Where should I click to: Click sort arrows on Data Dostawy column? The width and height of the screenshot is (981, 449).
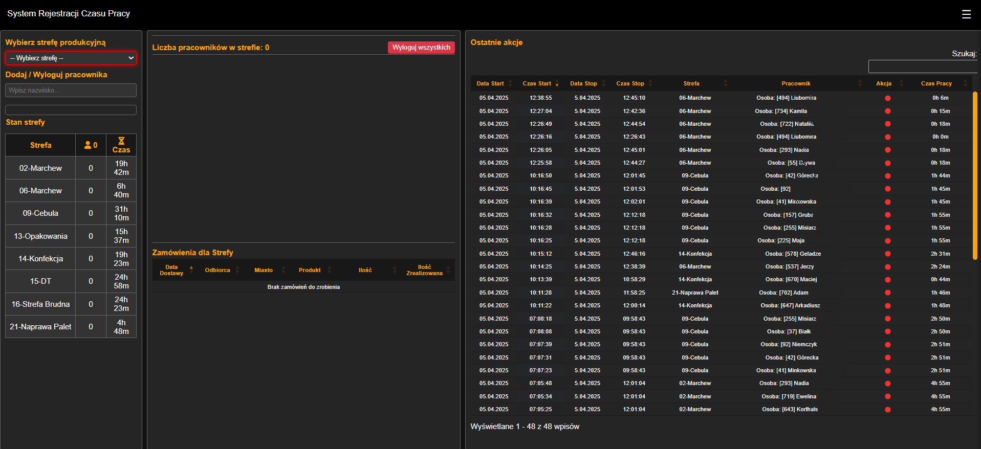point(191,270)
